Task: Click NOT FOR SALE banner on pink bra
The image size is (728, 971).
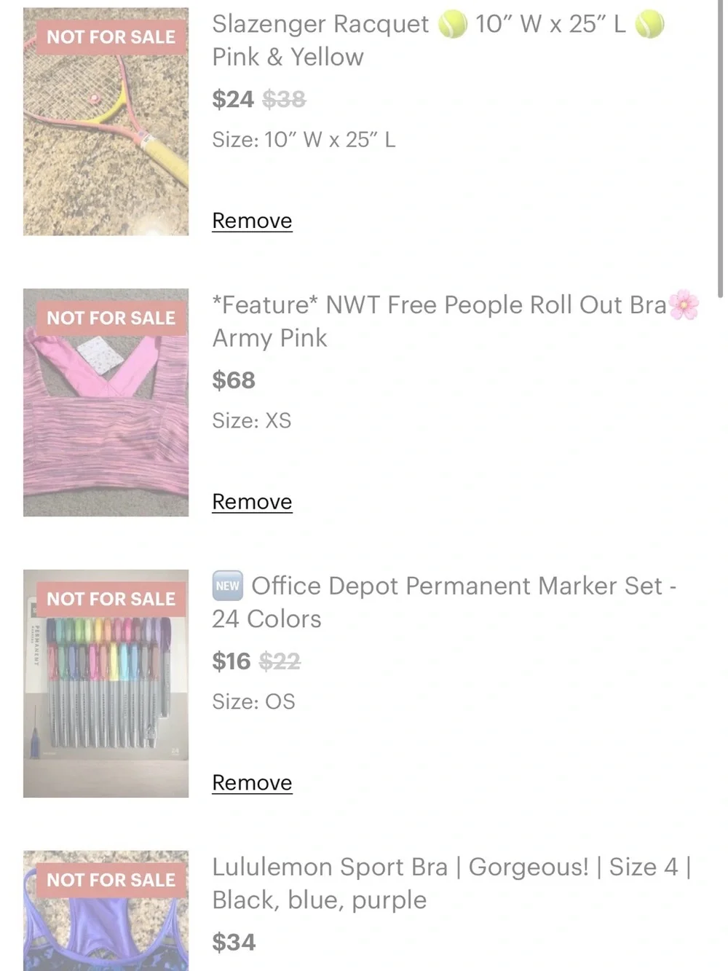Action: [111, 318]
